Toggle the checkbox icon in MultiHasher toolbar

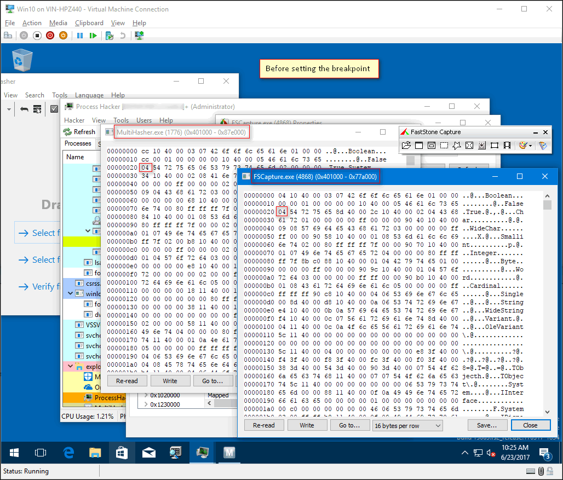click(54, 109)
